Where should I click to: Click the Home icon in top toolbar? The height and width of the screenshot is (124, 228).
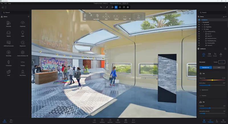3,7
